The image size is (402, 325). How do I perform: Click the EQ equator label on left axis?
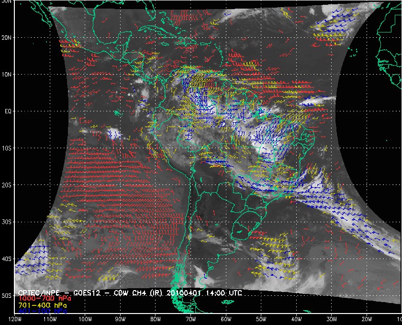coord(8,111)
